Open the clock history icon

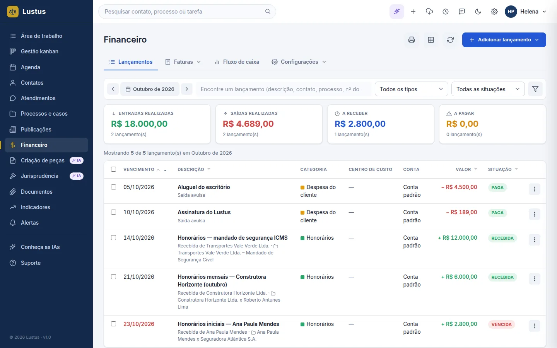[x=446, y=12]
